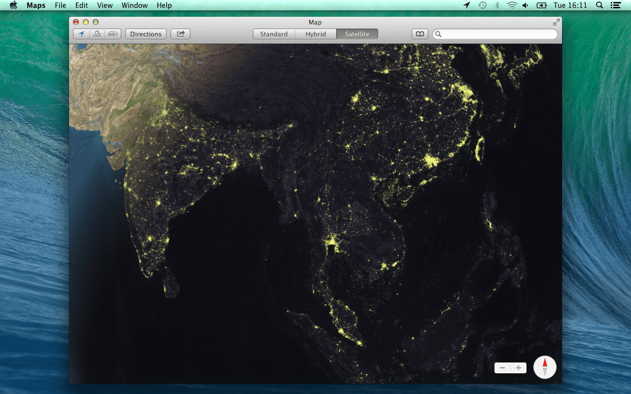631x394 pixels.
Task: Switch map to Standard view
Action: point(274,34)
